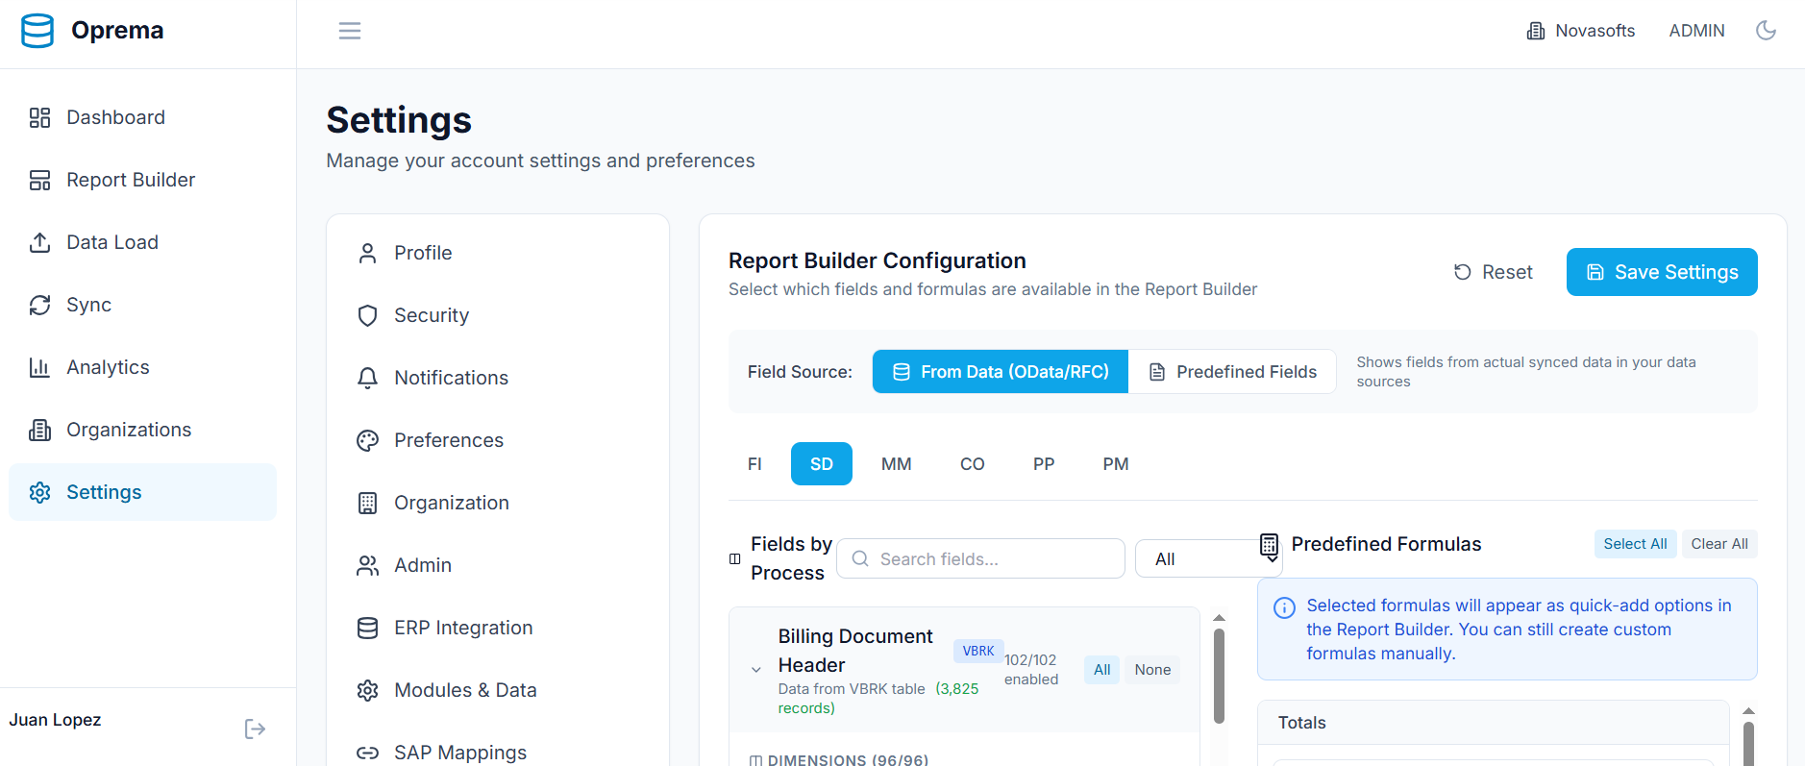Click the Novasofts organization building icon
The image size is (1805, 766).
(x=1536, y=31)
